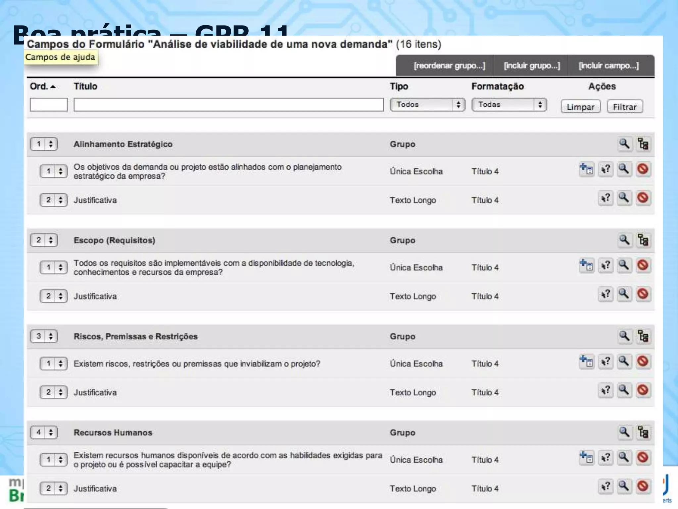Click hierarchy tree icon in Recursos Humanos group row
The width and height of the screenshot is (678, 509).
tap(643, 432)
